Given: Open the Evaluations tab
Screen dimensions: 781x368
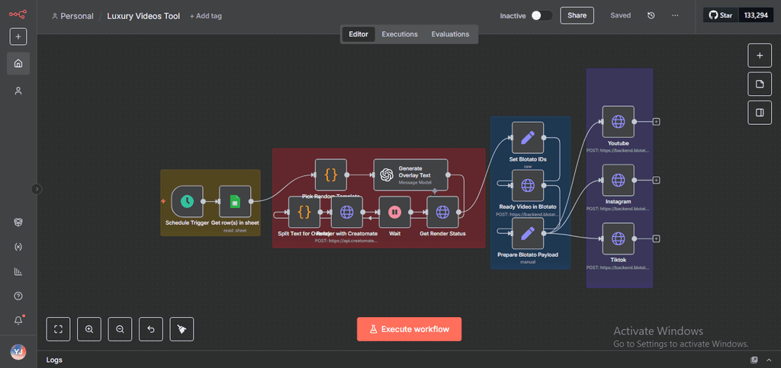Looking at the screenshot, I should 450,34.
